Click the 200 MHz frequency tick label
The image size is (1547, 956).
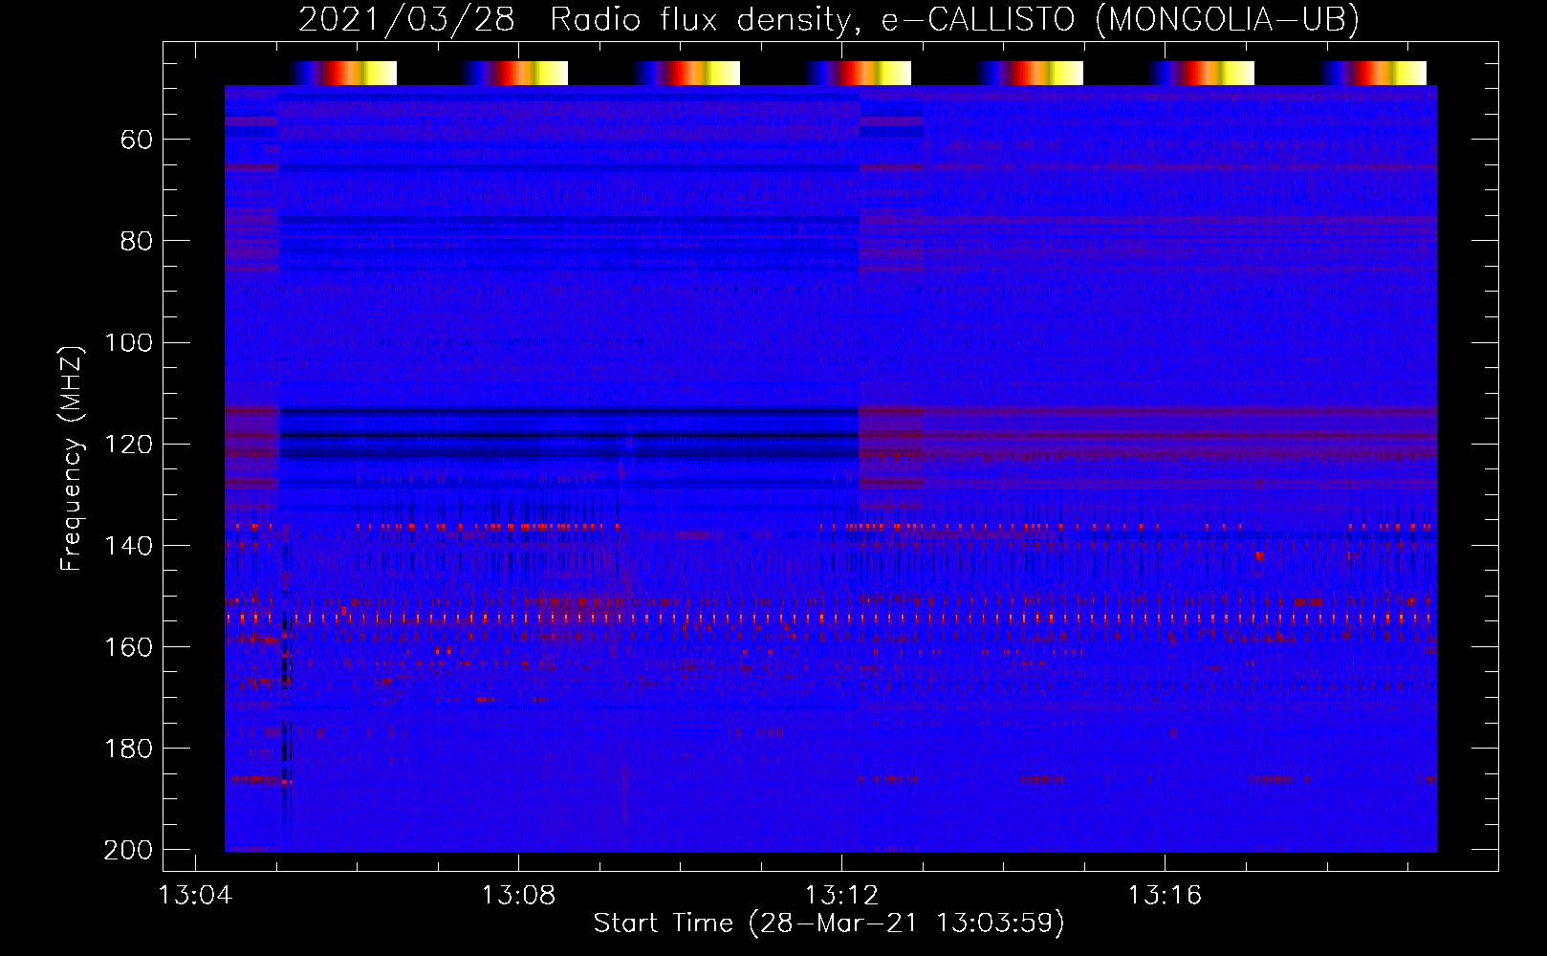click(128, 850)
